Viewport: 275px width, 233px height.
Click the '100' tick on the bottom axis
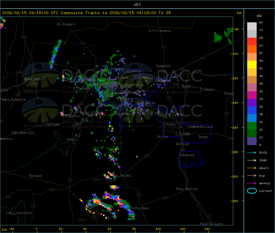158,229
